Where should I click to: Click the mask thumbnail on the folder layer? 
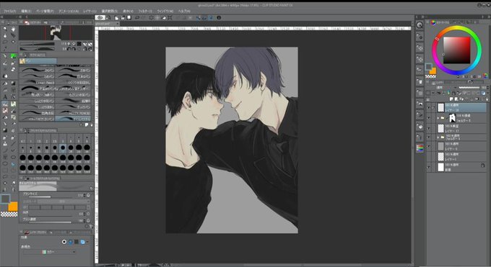pyautogui.click(x=452, y=118)
